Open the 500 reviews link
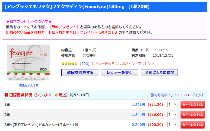 [85, 63]
